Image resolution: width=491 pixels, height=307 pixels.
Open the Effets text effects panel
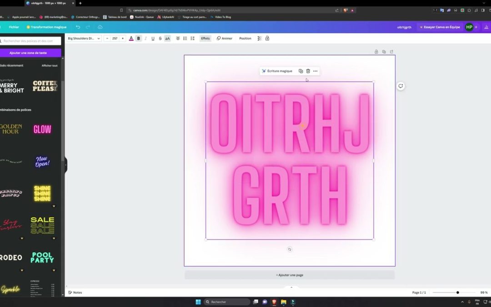(205, 39)
